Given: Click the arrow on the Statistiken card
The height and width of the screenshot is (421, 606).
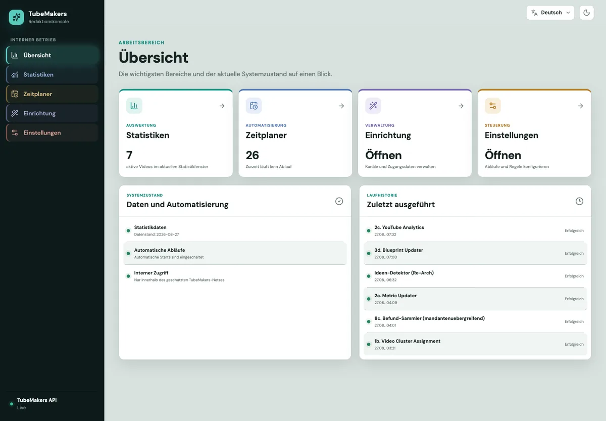Looking at the screenshot, I should click(x=222, y=106).
